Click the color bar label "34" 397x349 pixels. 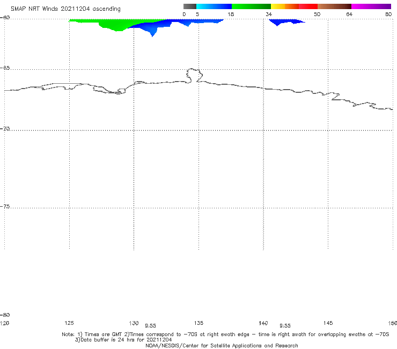(269, 14)
